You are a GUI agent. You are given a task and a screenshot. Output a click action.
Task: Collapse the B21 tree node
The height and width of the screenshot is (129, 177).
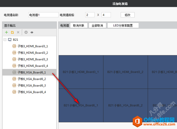coord(5,40)
